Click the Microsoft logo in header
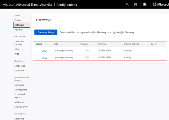The width and height of the screenshot is (169, 120). coord(155,4)
